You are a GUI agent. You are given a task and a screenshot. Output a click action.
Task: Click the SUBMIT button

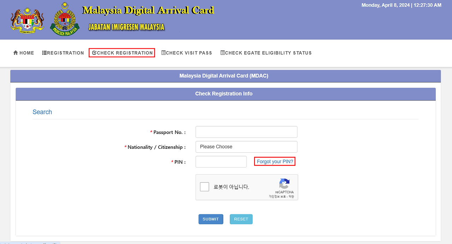[211, 219]
